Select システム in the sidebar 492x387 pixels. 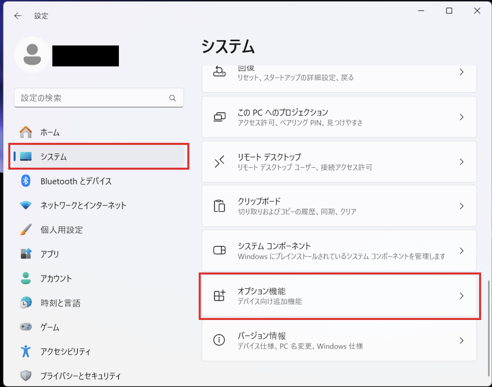(x=54, y=157)
